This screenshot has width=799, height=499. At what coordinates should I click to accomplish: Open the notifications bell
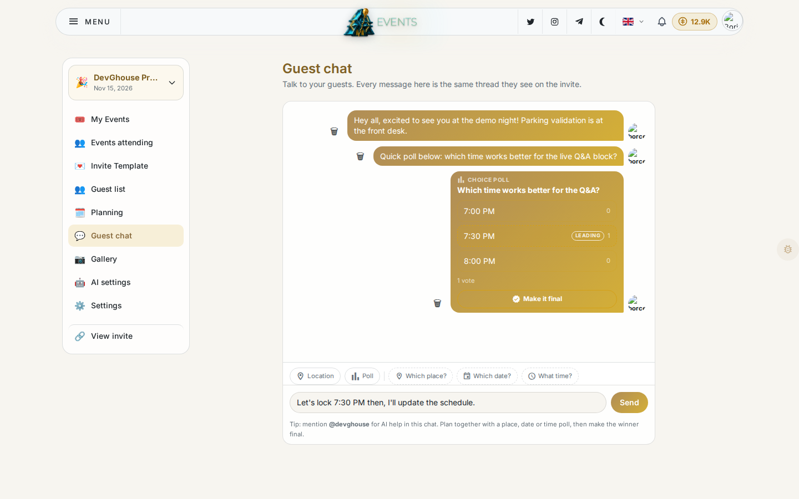661,22
